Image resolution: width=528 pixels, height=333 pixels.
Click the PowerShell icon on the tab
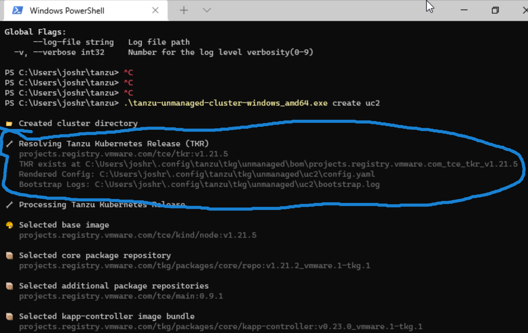[x=16, y=10]
